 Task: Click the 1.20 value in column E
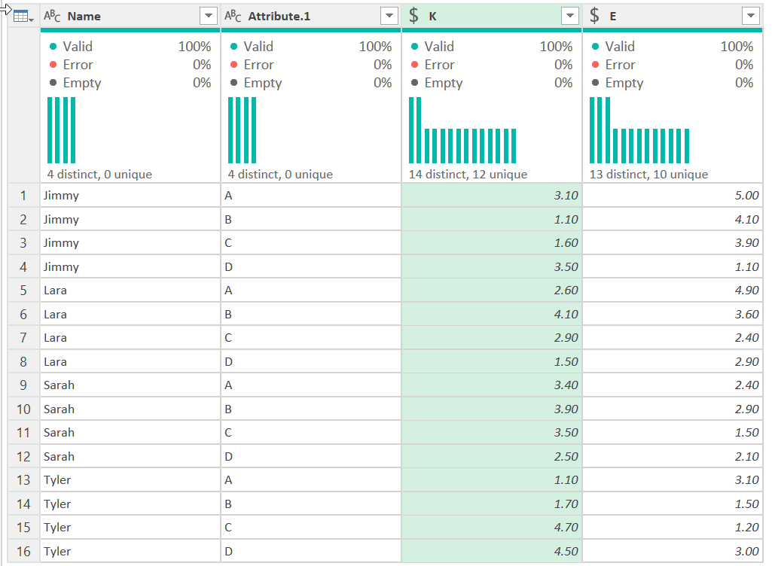click(673, 527)
